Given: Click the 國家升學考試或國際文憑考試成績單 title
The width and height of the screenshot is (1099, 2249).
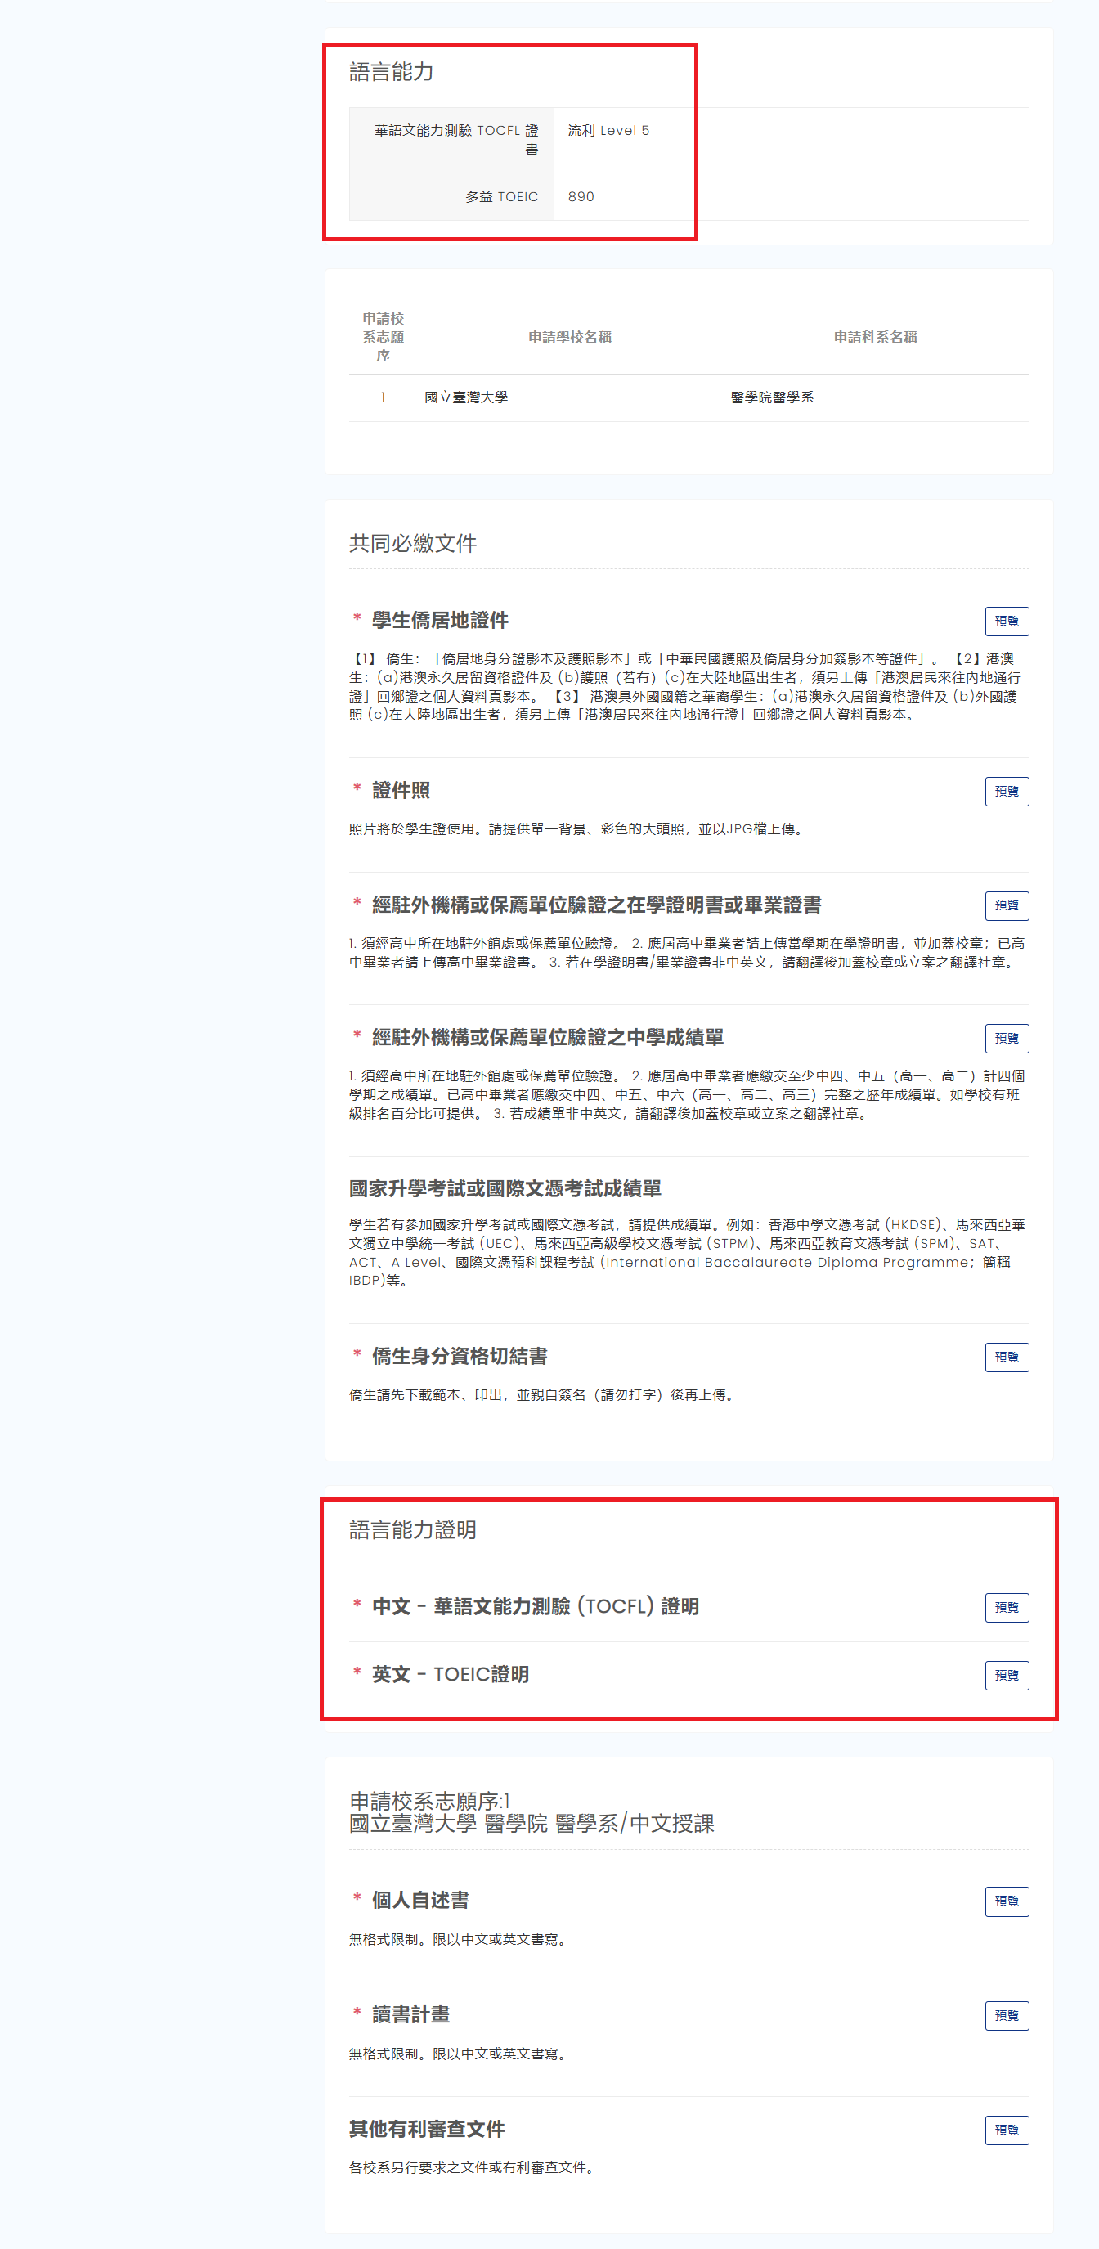Looking at the screenshot, I should click(x=505, y=1188).
